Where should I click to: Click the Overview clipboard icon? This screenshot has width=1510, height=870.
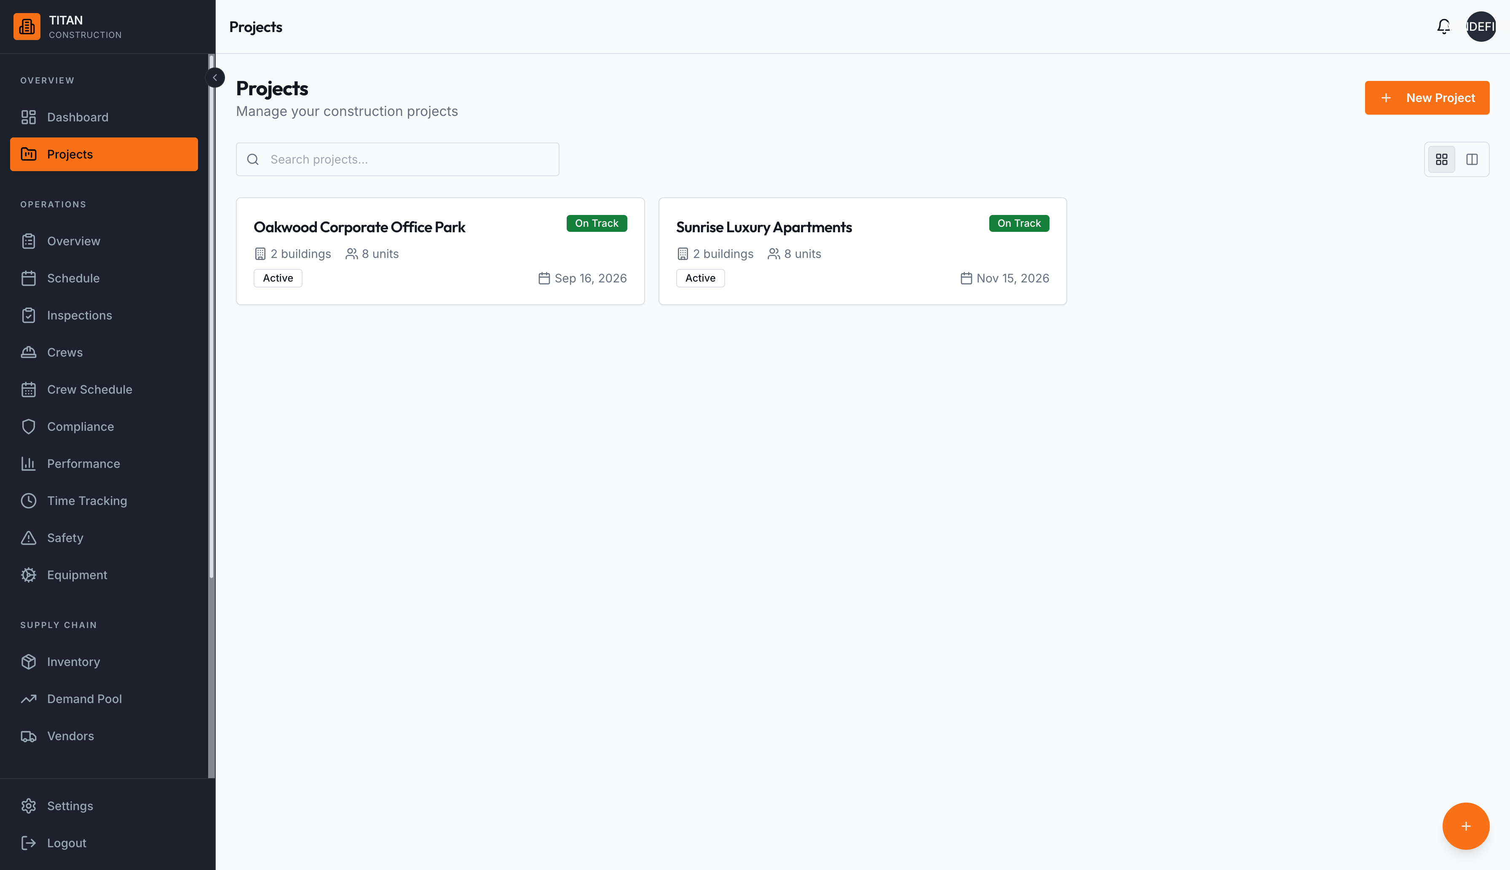[29, 241]
